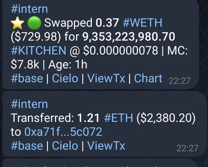Open the #WETH hashtag
208x167 pixels.
(x=142, y=23)
